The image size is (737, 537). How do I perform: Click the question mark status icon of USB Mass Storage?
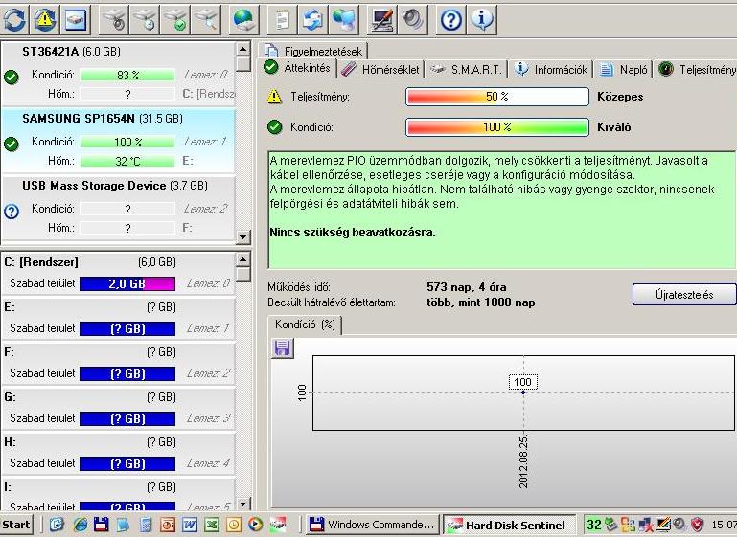pos(12,212)
